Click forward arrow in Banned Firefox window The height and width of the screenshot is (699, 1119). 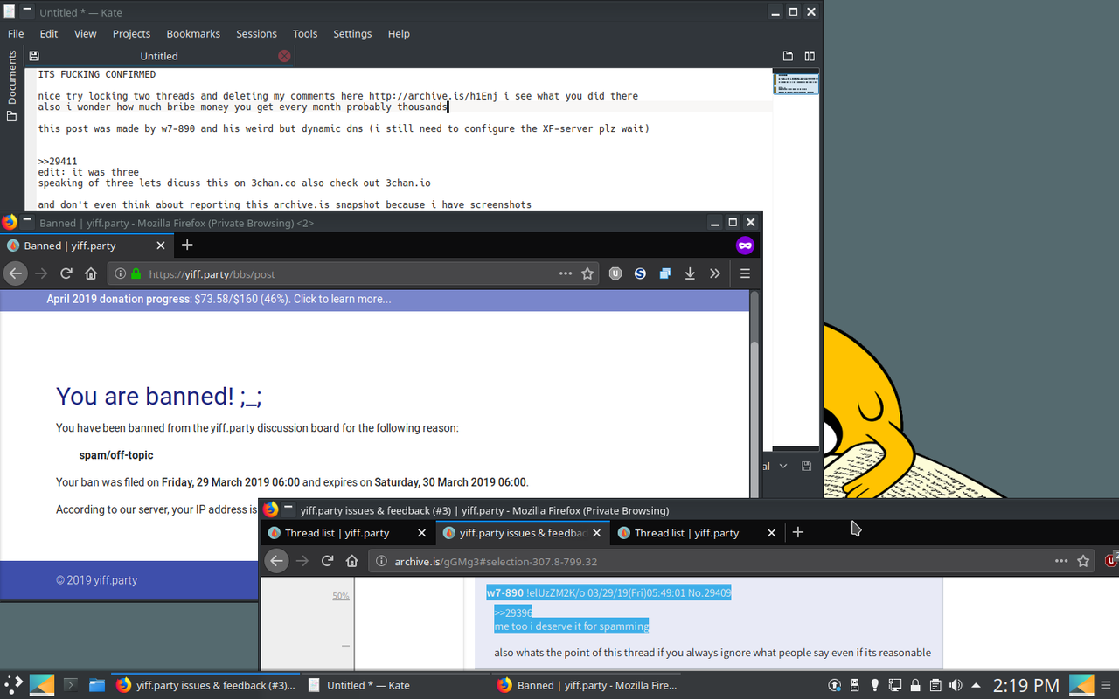[x=41, y=273]
